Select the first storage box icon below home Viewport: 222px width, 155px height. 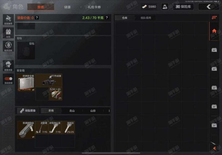[x=214, y=50]
